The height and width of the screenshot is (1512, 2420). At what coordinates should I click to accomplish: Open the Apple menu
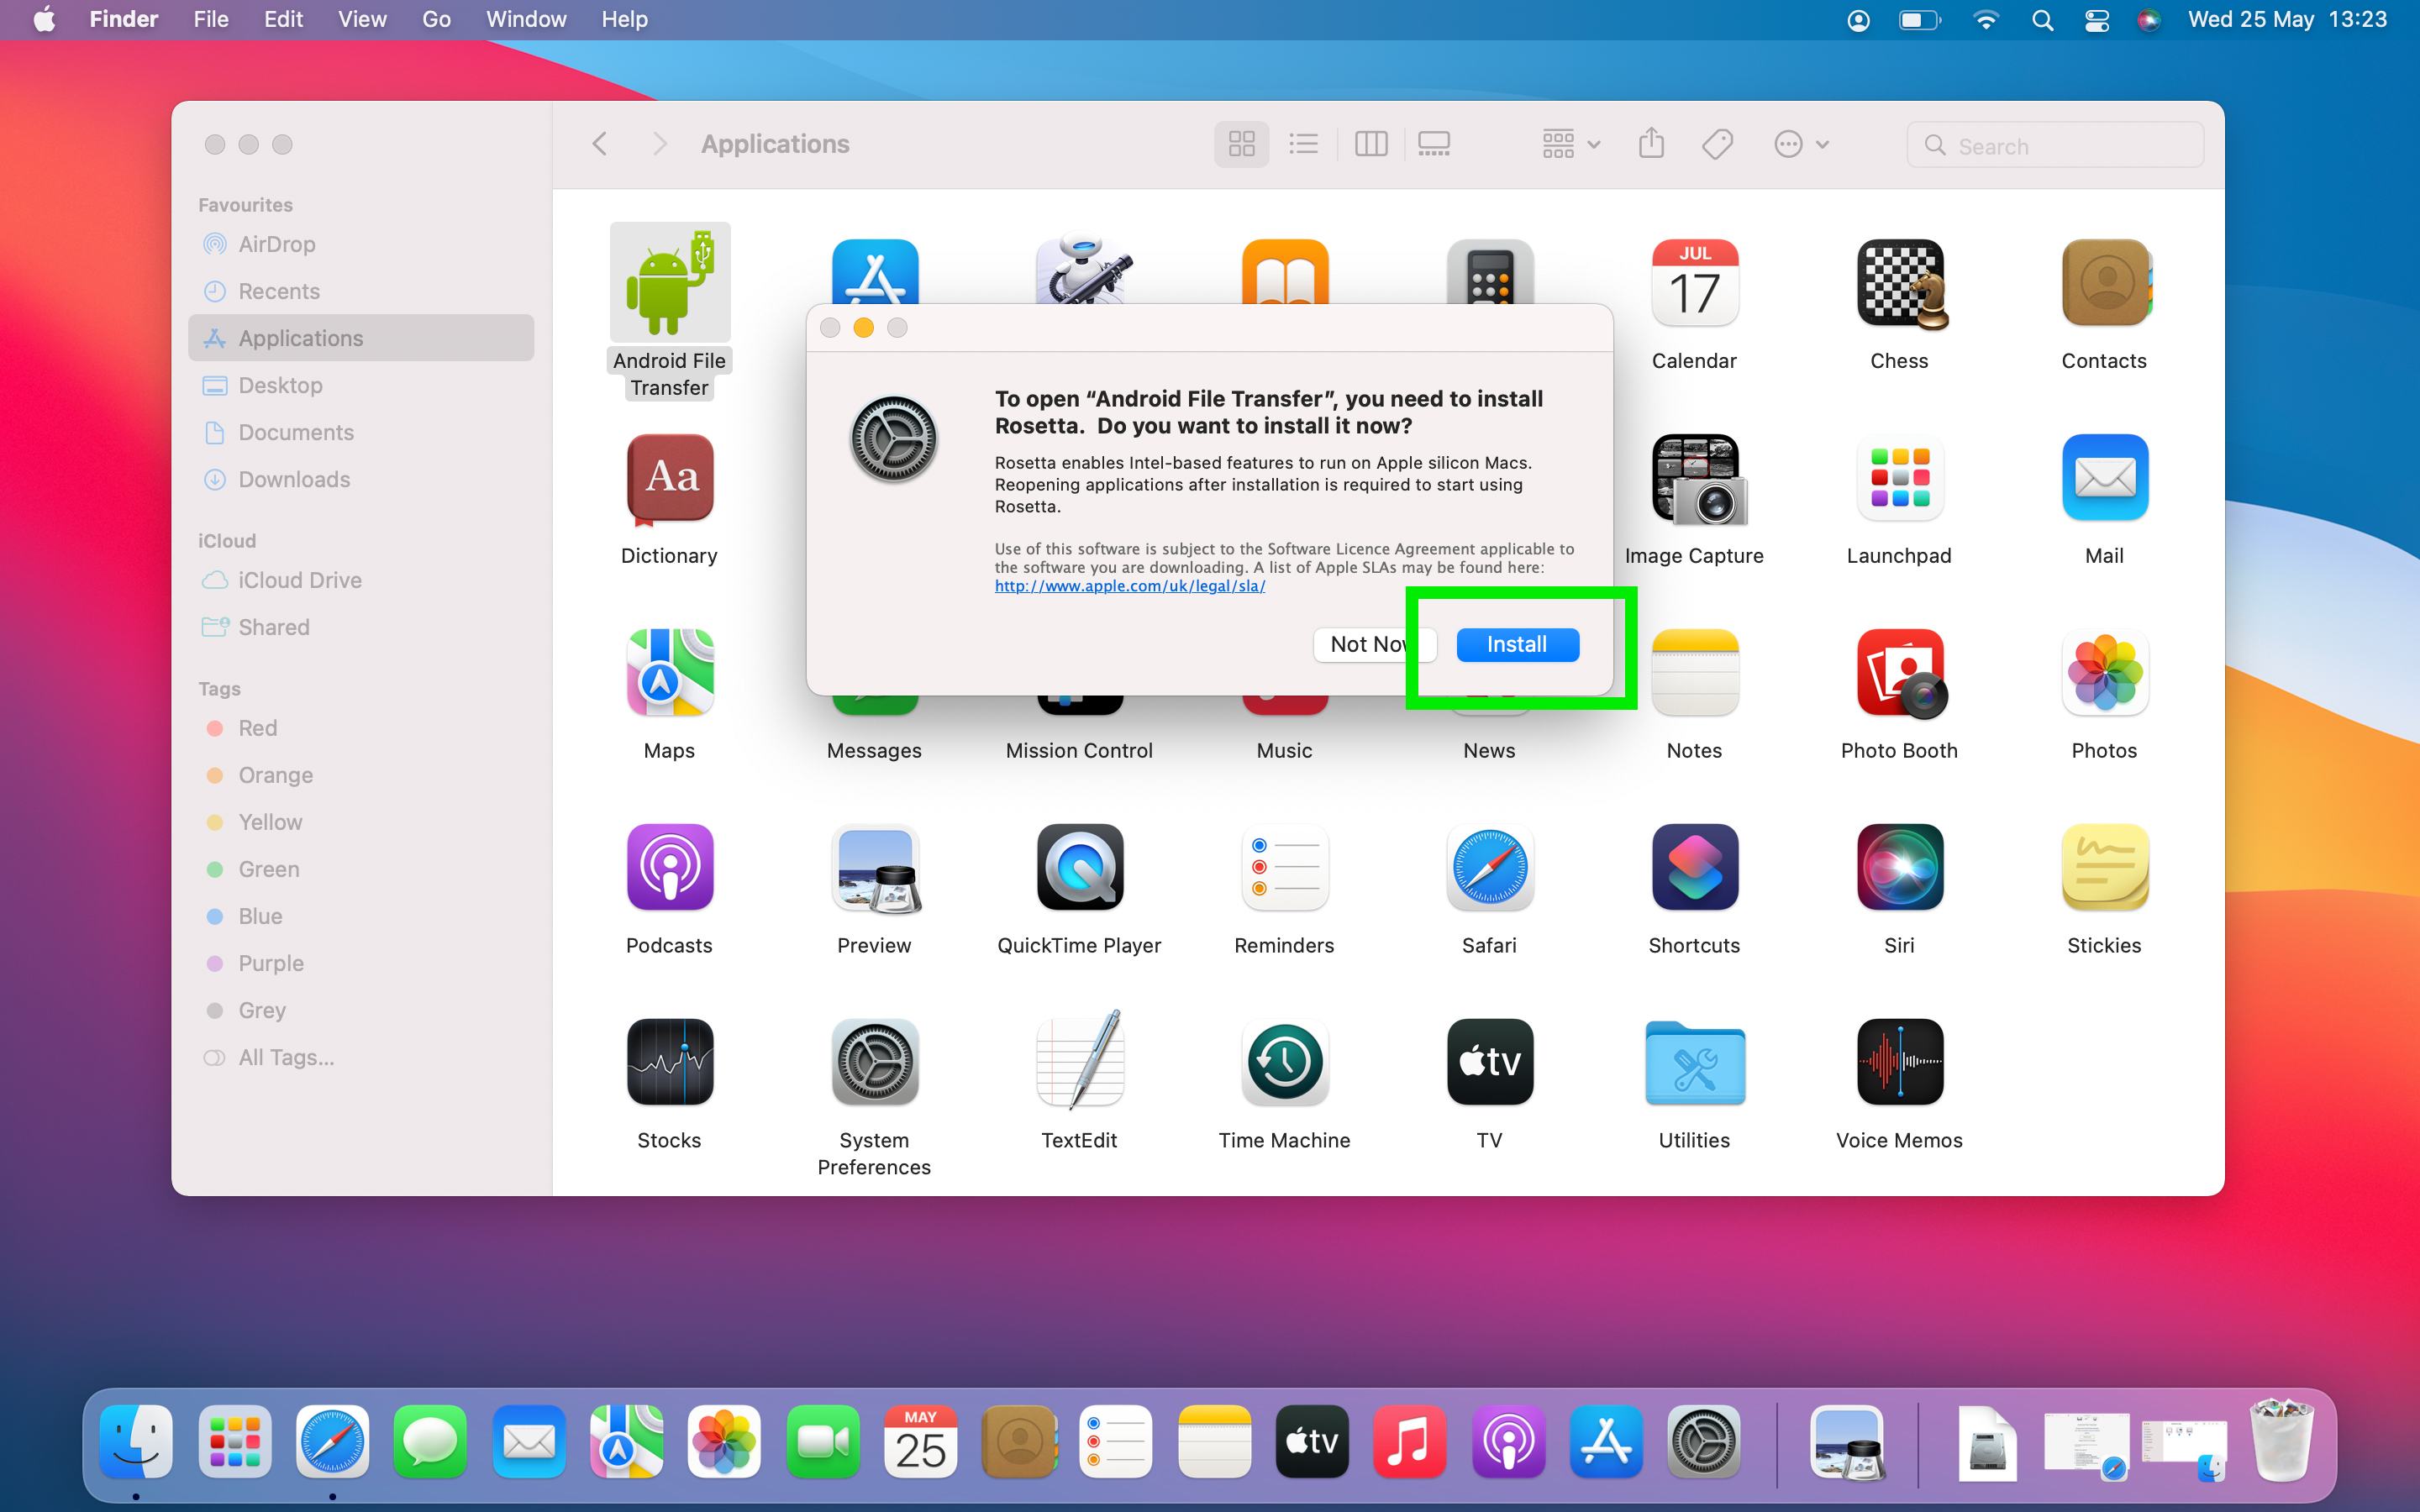44,19
